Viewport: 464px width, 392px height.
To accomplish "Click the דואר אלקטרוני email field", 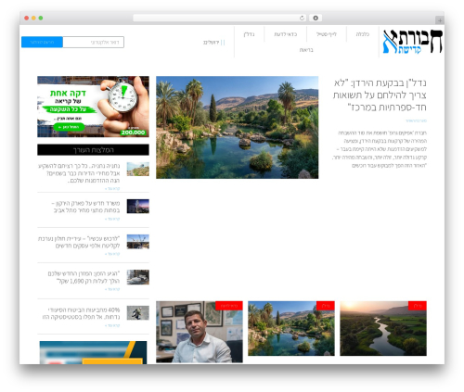I will [94, 42].
